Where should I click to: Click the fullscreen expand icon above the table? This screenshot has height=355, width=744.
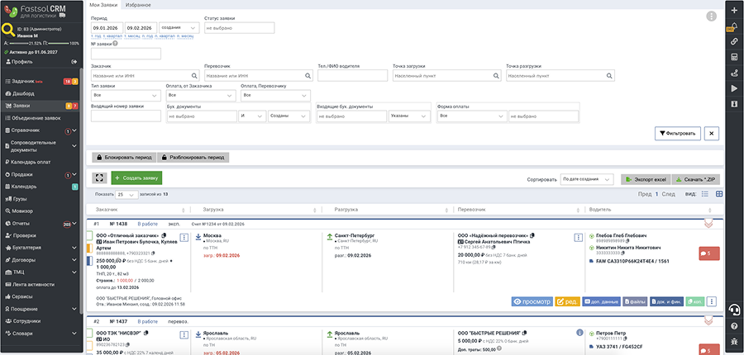click(100, 177)
